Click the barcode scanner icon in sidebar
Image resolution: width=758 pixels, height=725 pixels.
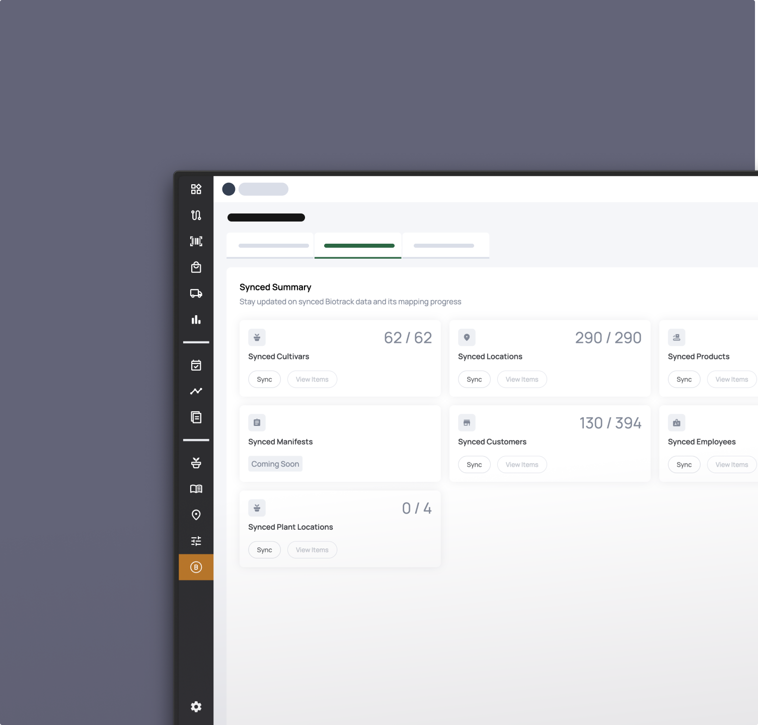point(196,241)
